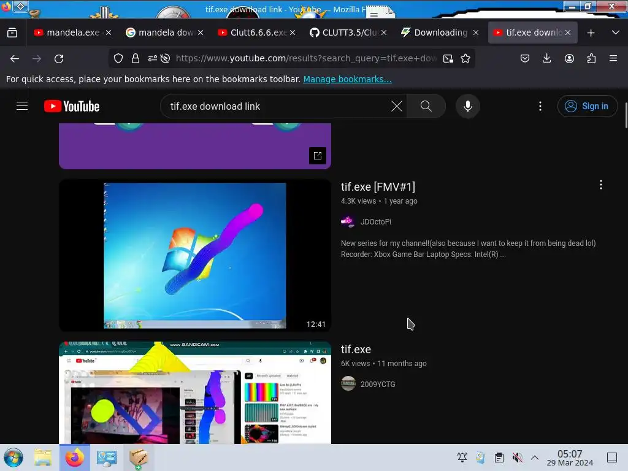Open the Firefox application menu

click(613, 58)
